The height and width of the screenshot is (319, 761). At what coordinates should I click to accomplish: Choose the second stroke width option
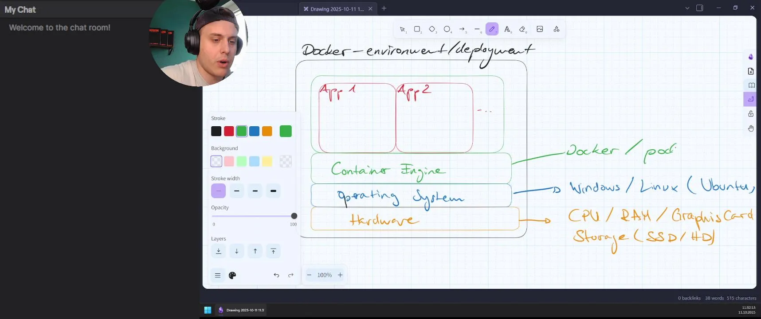point(237,191)
